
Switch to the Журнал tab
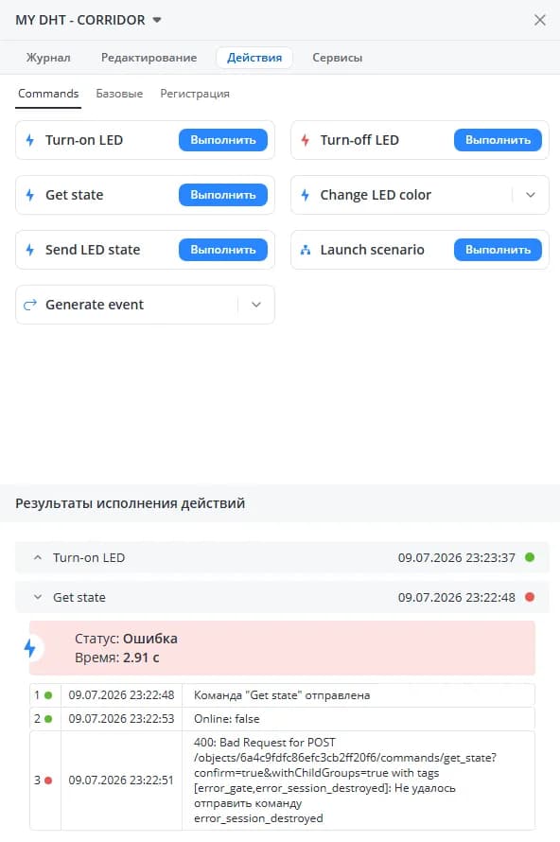(x=48, y=58)
